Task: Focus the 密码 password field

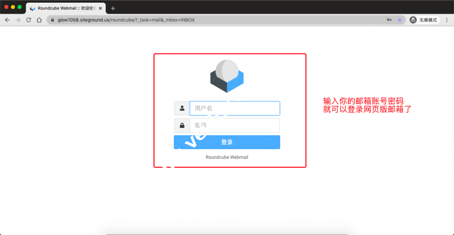Action: 235,125
